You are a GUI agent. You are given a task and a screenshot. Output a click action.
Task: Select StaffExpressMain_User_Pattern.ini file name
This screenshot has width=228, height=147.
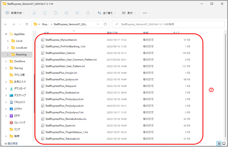coord(65,66)
